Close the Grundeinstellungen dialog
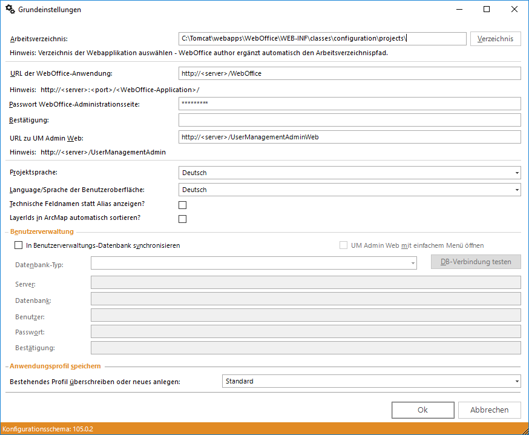The width and height of the screenshot is (529, 435). click(x=514, y=10)
